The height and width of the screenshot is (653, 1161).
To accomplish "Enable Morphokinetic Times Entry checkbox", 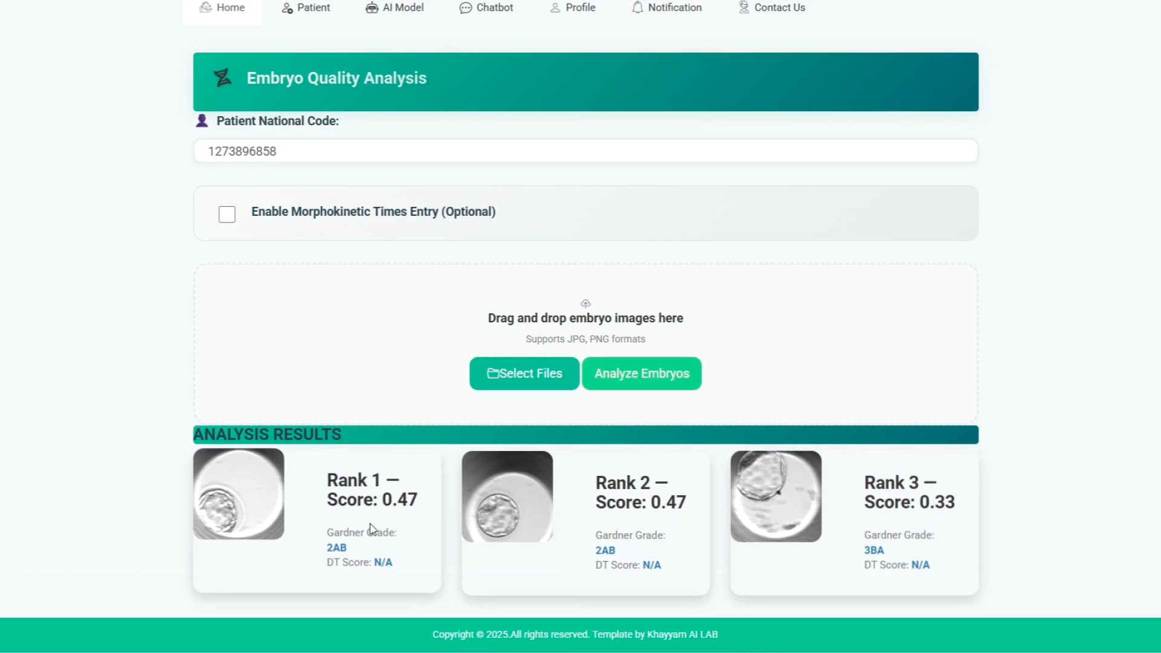I will (227, 214).
